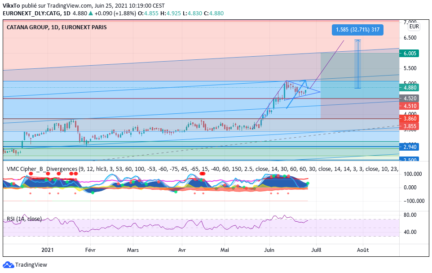
Task: Click the 5.500 price axis value
Action: click(410, 68)
